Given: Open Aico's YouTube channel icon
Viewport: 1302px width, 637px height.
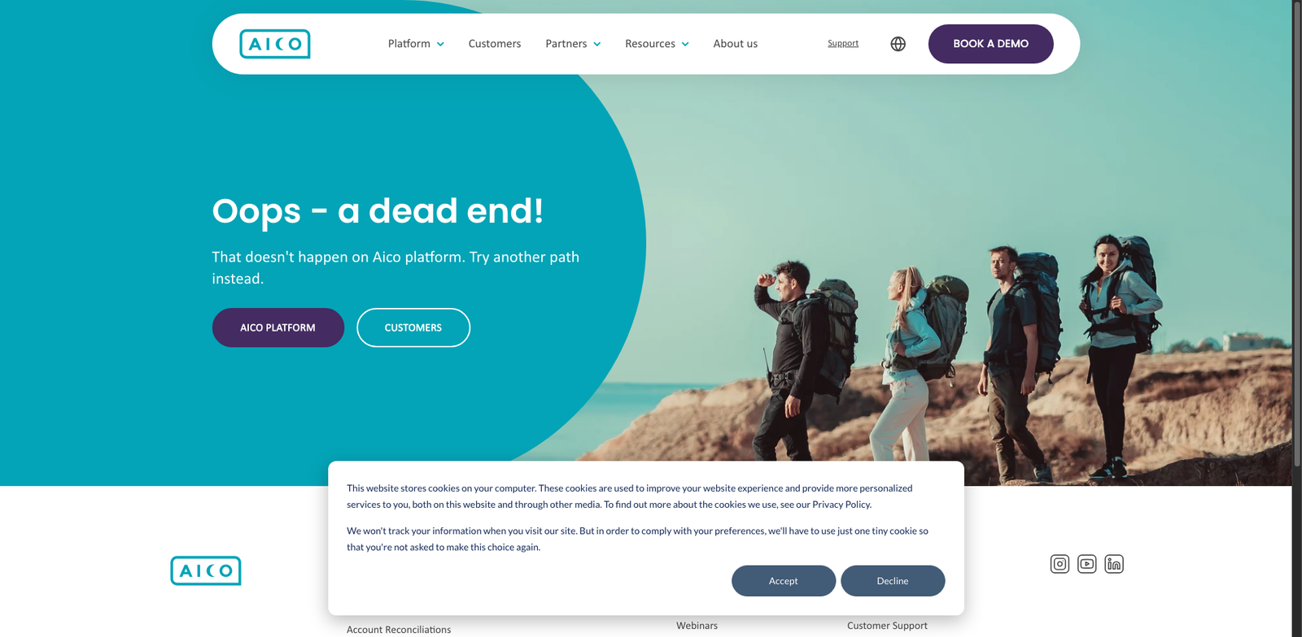Looking at the screenshot, I should click(1087, 564).
